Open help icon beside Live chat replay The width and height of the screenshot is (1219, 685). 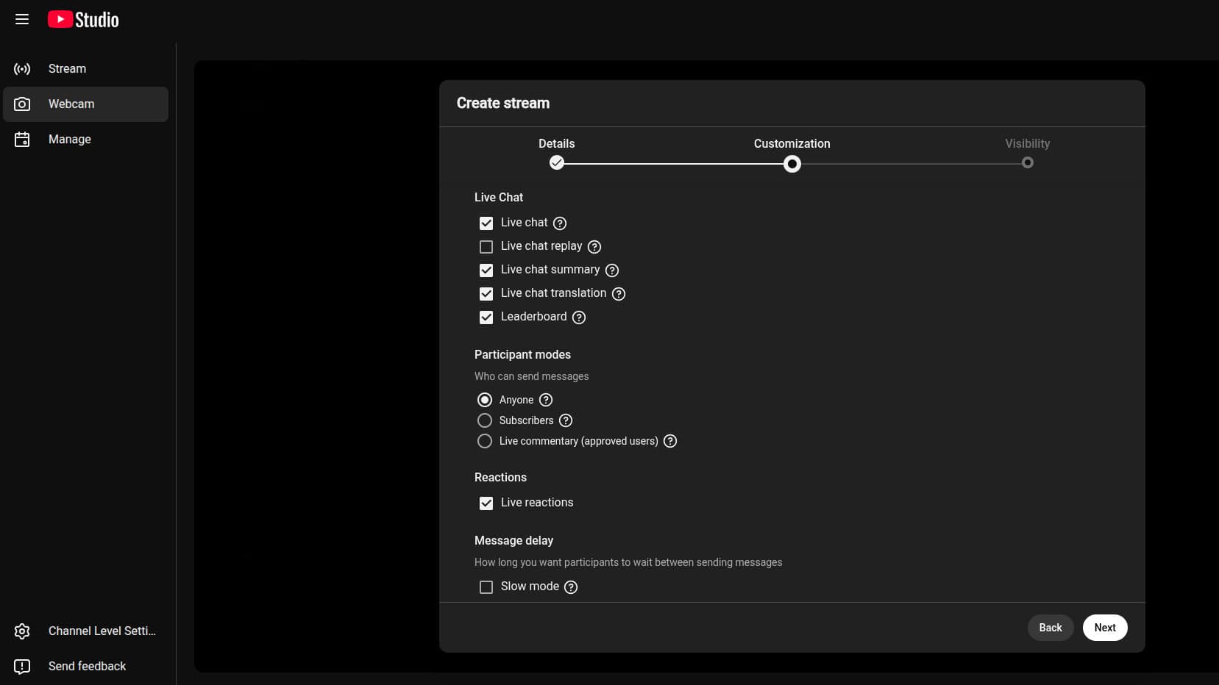pyautogui.click(x=594, y=247)
